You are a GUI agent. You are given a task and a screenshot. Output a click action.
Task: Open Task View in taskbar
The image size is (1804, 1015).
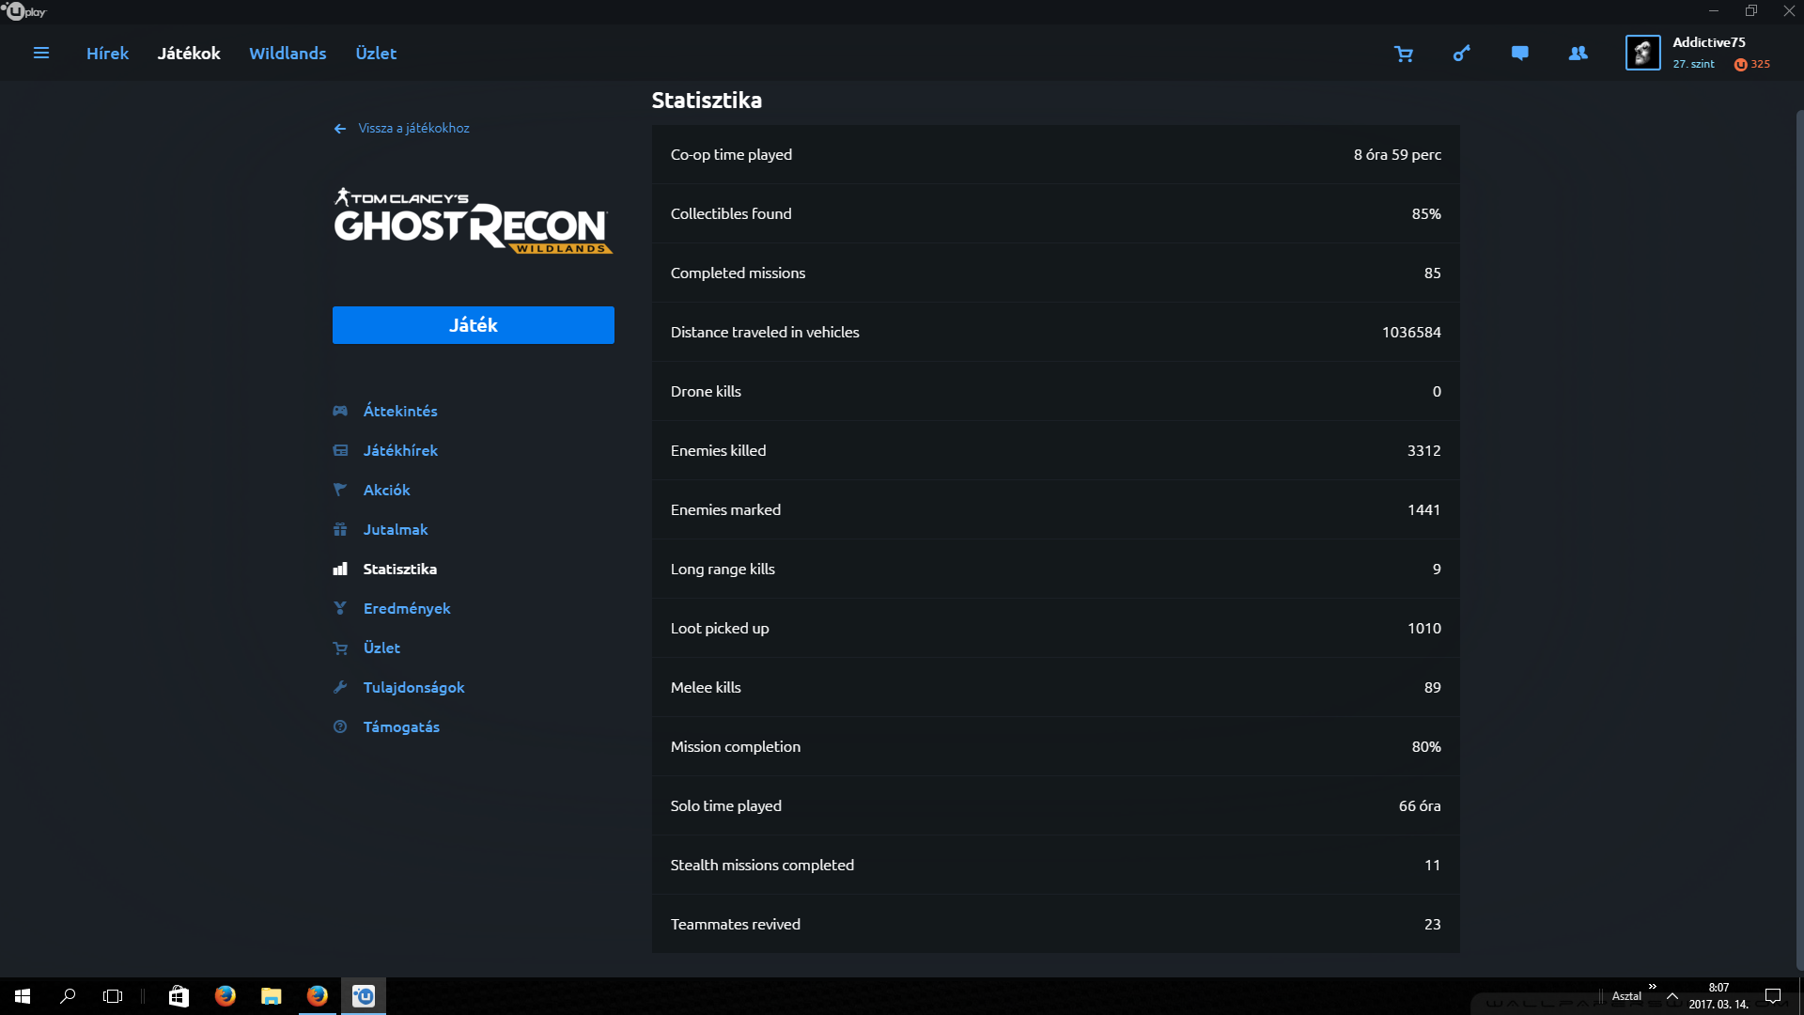click(x=113, y=996)
